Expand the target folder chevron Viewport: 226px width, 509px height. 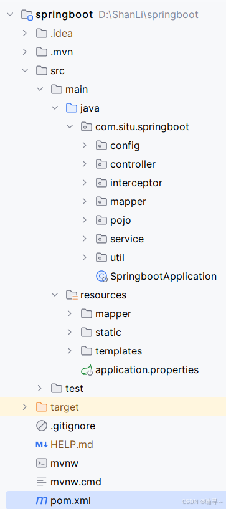pos(25,407)
